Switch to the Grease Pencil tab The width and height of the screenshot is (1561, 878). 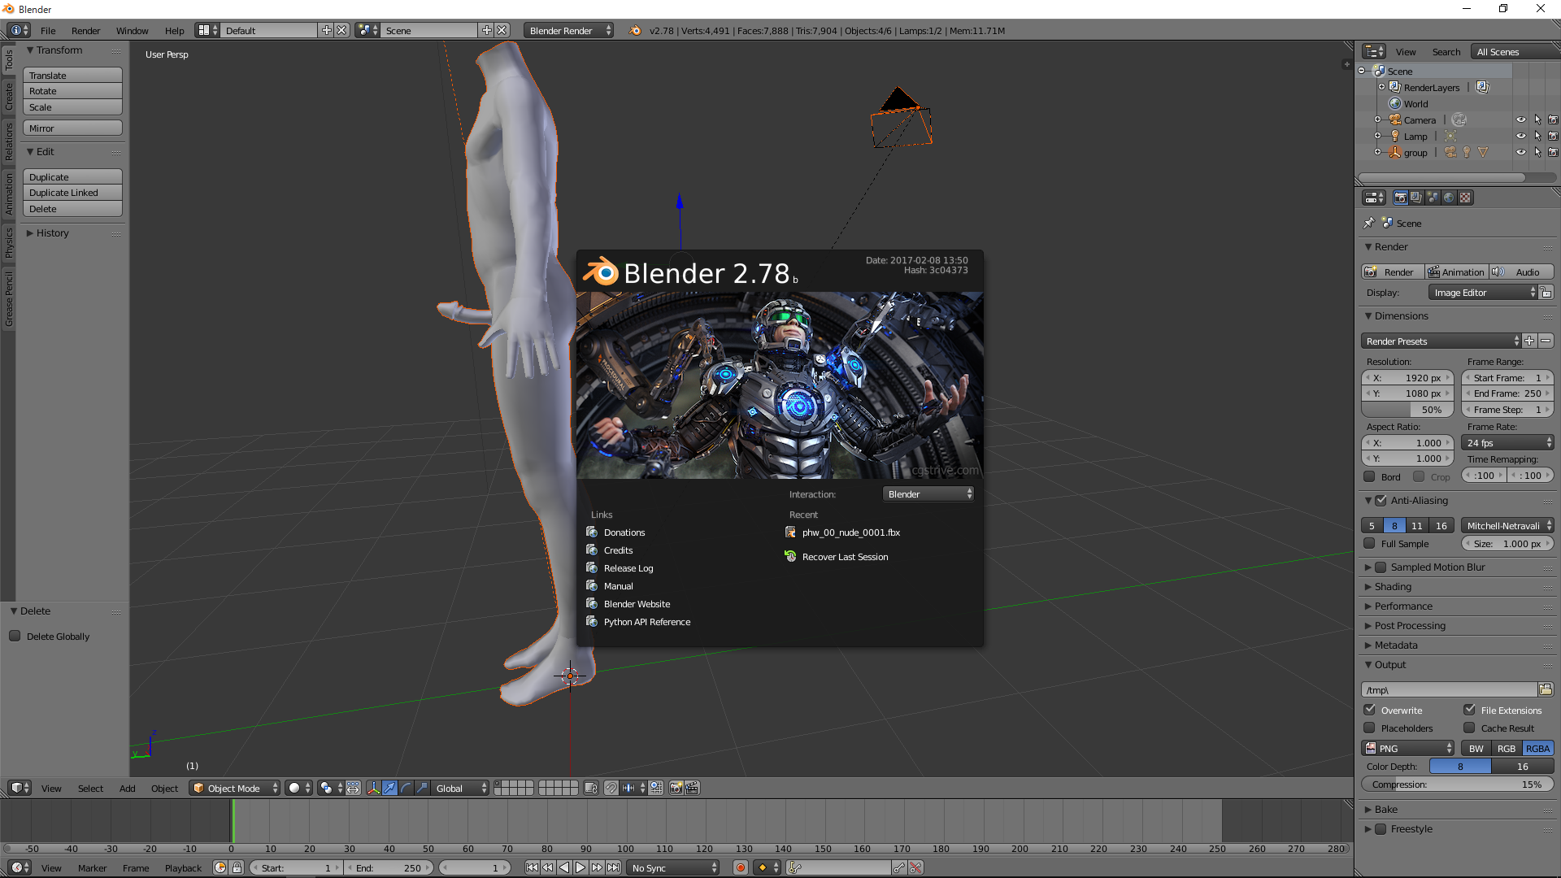tap(8, 299)
